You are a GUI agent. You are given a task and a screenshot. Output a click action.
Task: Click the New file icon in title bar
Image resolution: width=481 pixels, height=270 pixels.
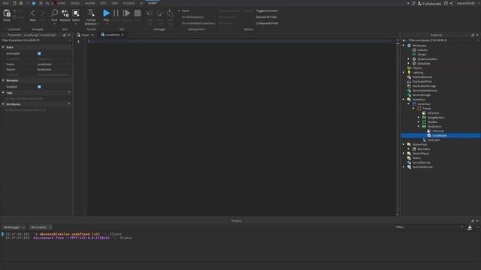[x=14, y=3]
